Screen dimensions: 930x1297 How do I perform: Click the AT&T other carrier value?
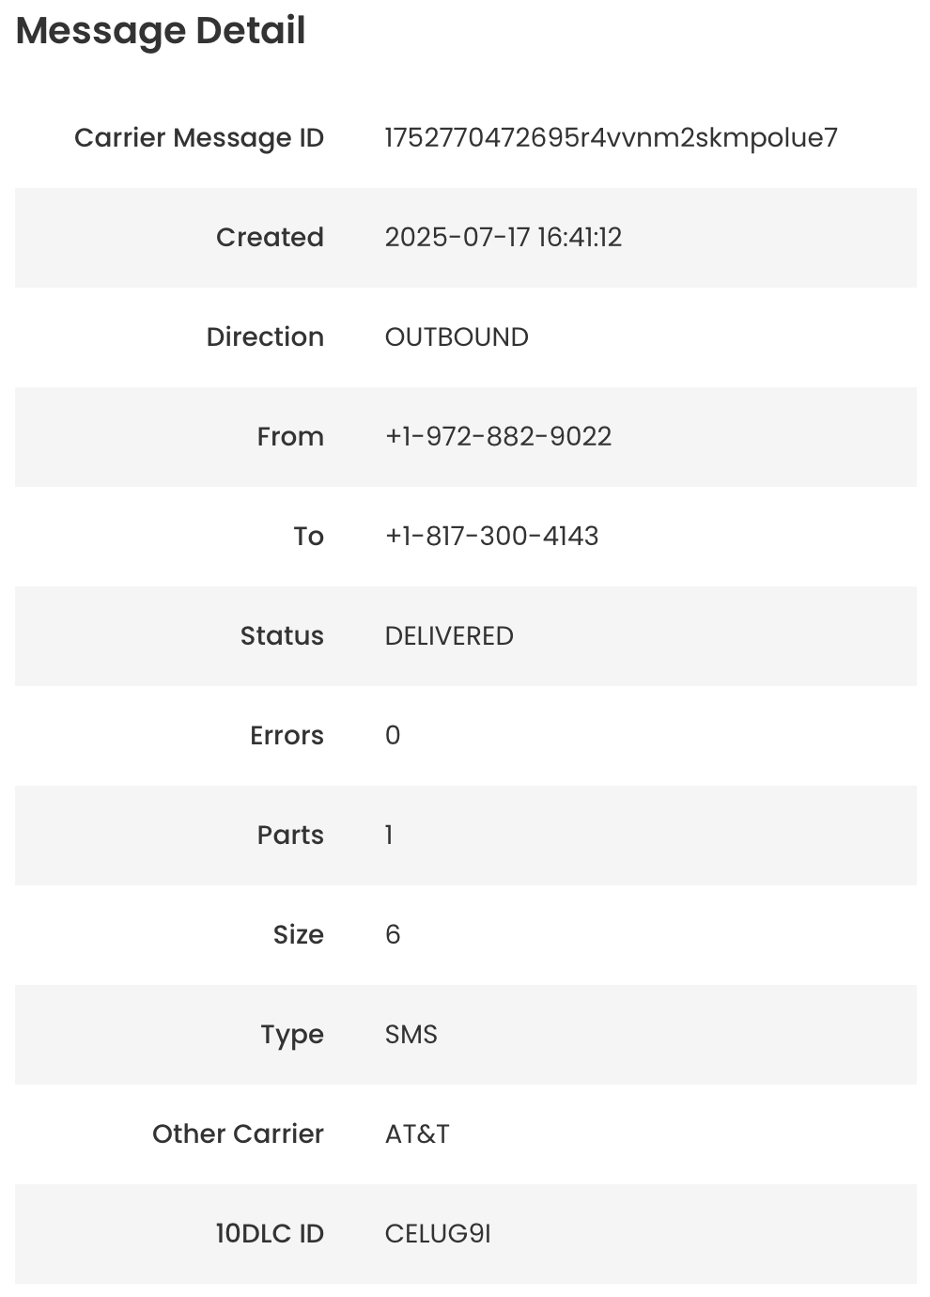coord(417,1134)
